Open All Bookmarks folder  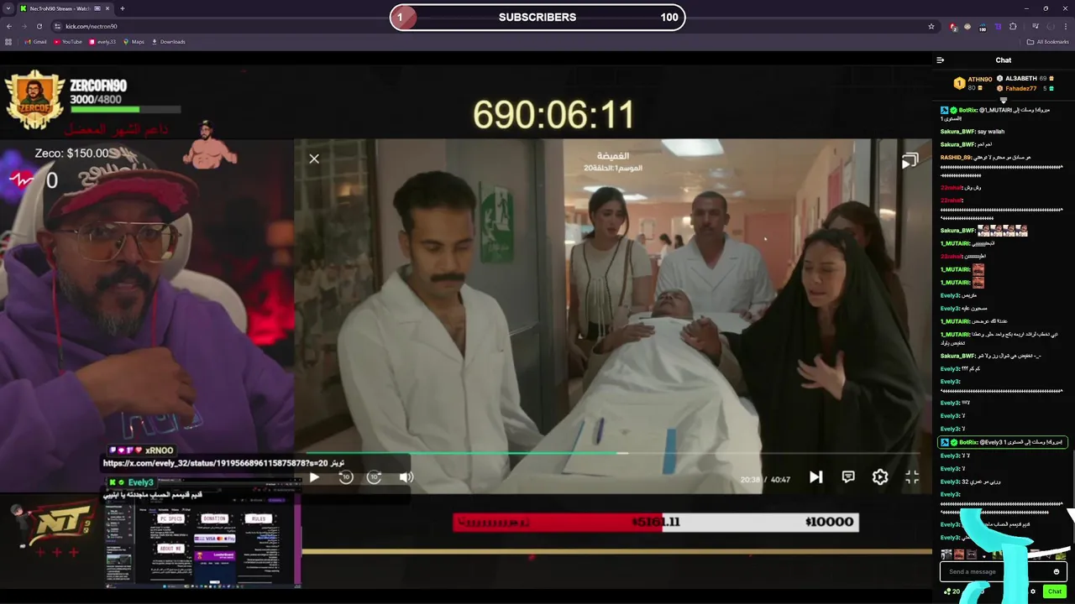click(x=1047, y=42)
